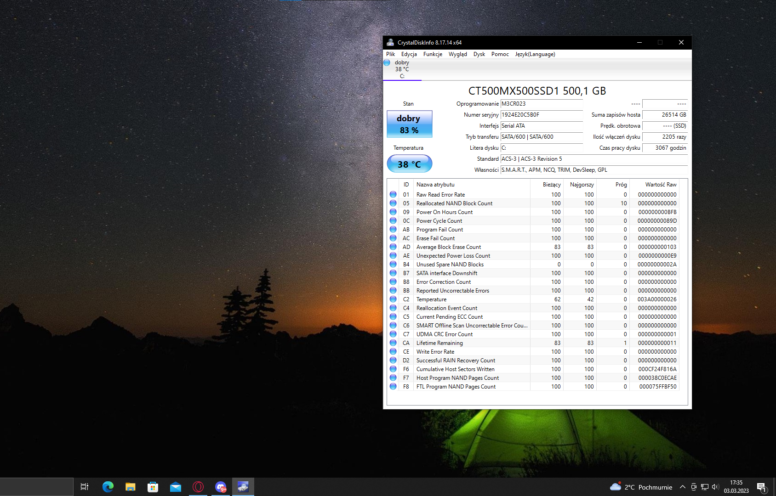Click the status icon of the Temperature attribute
This screenshot has height=496, width=776.
(393, 299)
